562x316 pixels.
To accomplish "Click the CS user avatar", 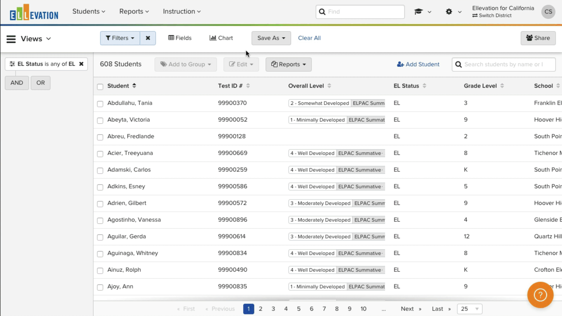I will [x=548, y=12].
